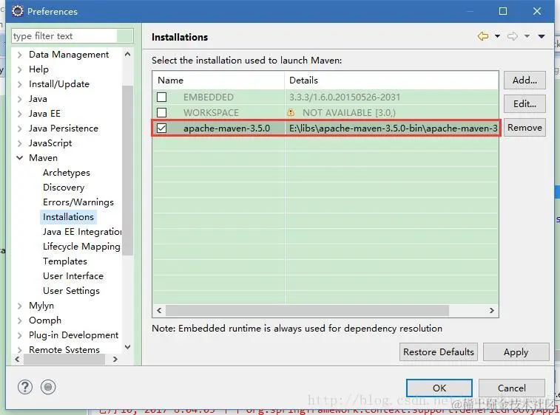560x415 pixels.
Task: Click the Name column header
Action: point(218,80)
